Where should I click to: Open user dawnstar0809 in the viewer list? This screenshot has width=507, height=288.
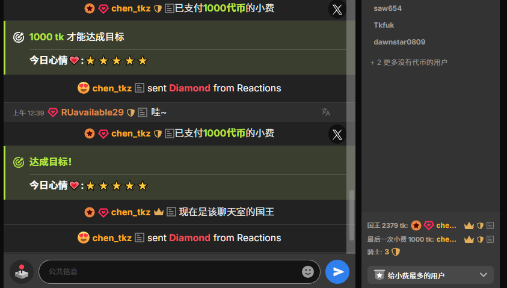399,42
